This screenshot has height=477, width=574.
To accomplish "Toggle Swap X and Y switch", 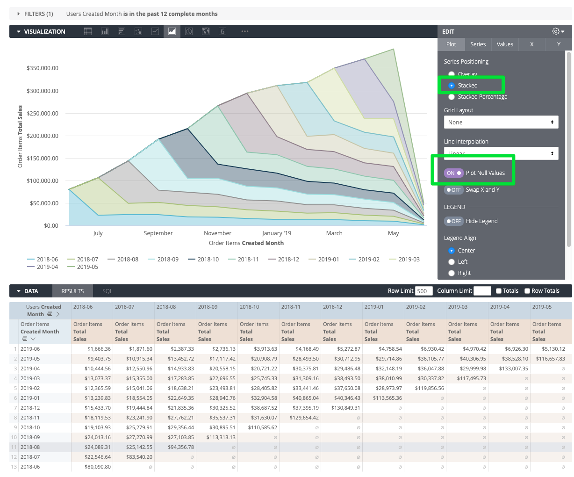I will pyautogui.click(x=453, y=190).
